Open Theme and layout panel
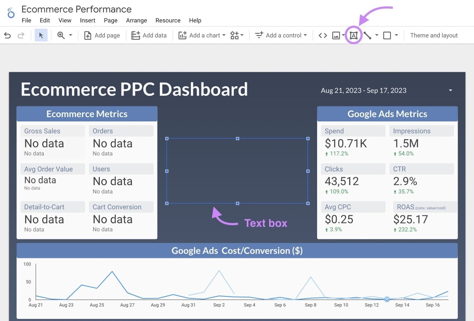This screenshot has height=321, width=474. point(434,36)
